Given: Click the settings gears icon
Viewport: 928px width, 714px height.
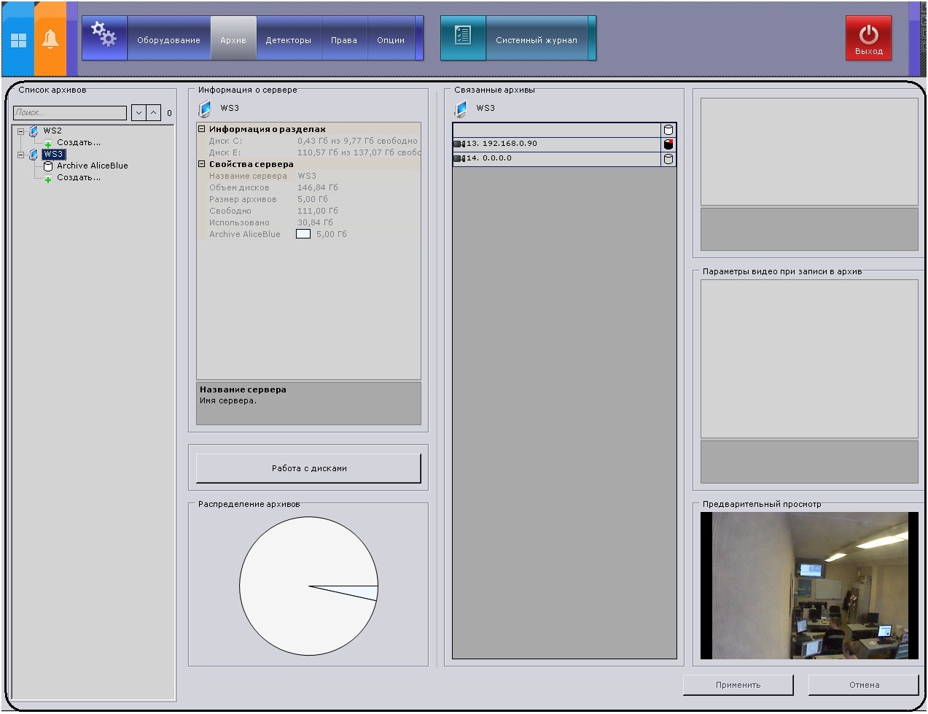Looking at the screenshot, I should (104, 35).
